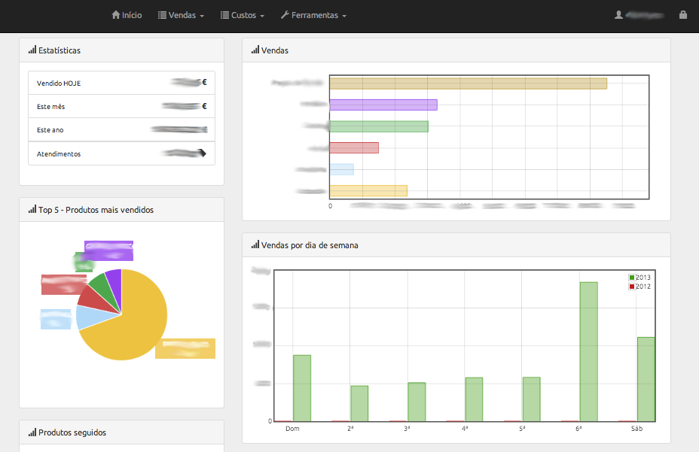The height and width of the screenshot is (452, 699).
Task: Go to the Início menu item
Action: pyautogui.click(x=132, y=15)
